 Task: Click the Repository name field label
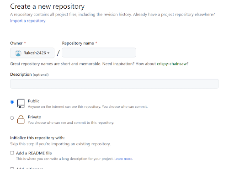(x=78, y=43)
